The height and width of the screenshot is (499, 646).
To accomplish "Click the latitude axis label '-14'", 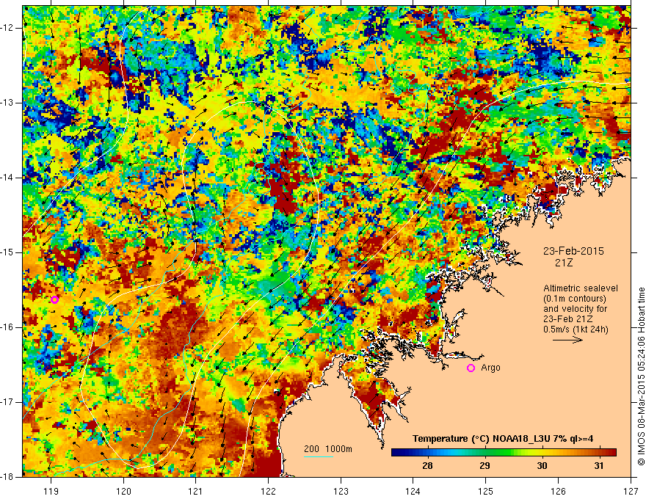I will pos(7,178).
